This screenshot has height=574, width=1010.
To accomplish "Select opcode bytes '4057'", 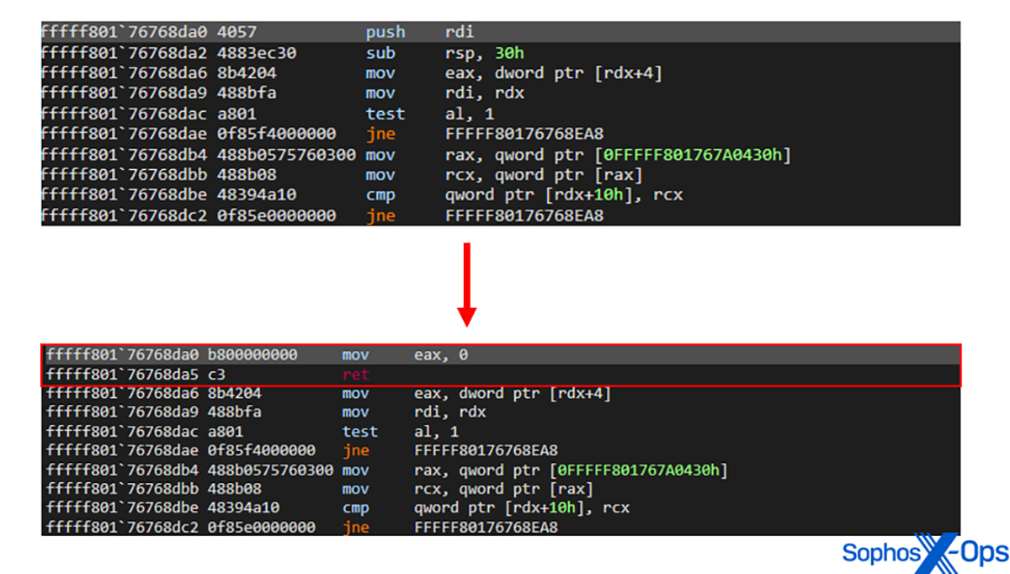I will point(237,32).
